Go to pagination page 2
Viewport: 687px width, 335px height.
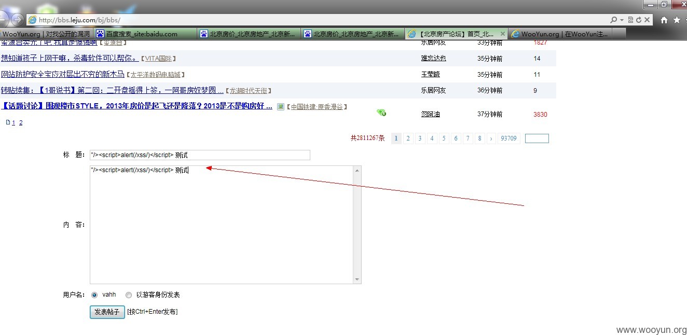[x=408, y=138]
